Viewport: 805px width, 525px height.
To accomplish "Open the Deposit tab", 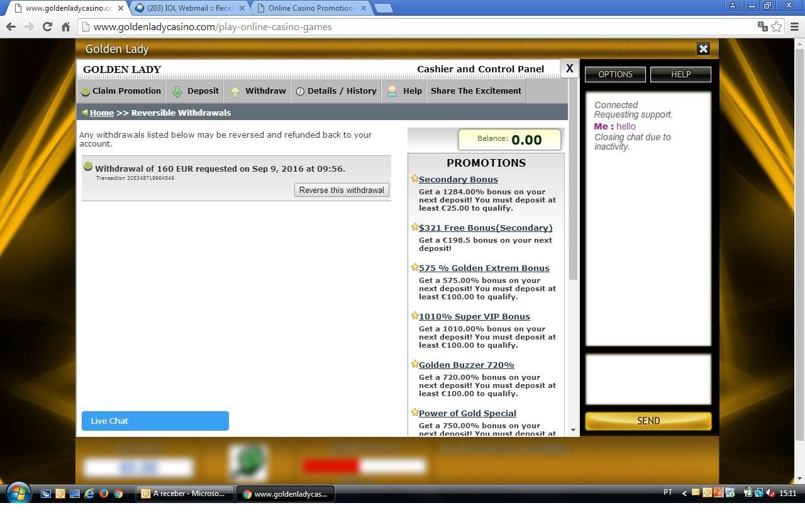I will [x=196, y=91].
